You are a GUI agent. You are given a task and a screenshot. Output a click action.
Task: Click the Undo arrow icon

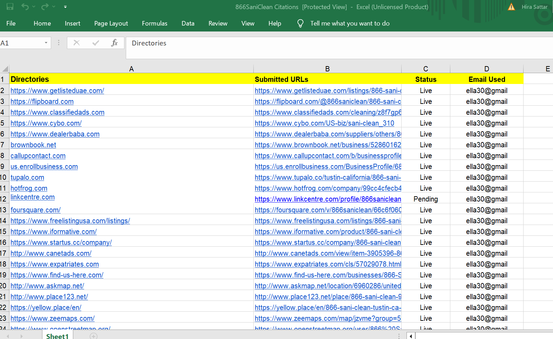25,7
